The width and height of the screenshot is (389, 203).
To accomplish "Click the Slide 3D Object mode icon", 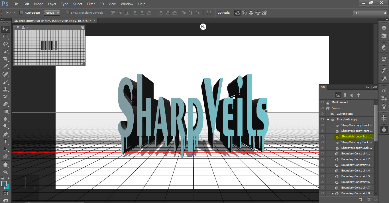I will point(258,13).
